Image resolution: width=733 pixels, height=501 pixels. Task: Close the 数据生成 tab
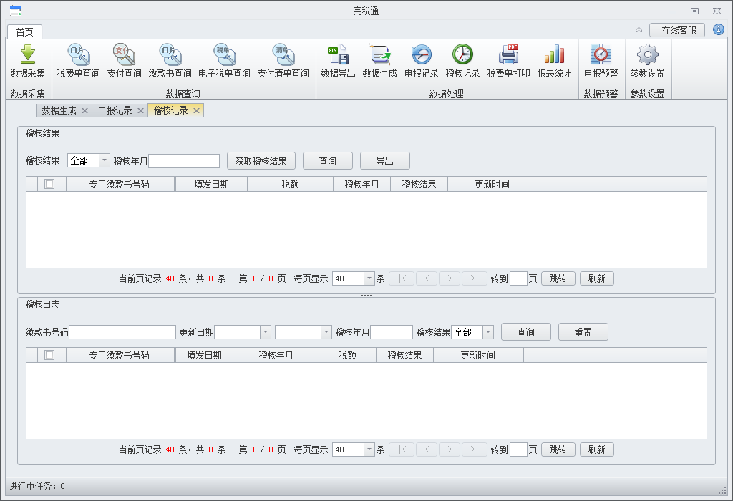(84, 111)
